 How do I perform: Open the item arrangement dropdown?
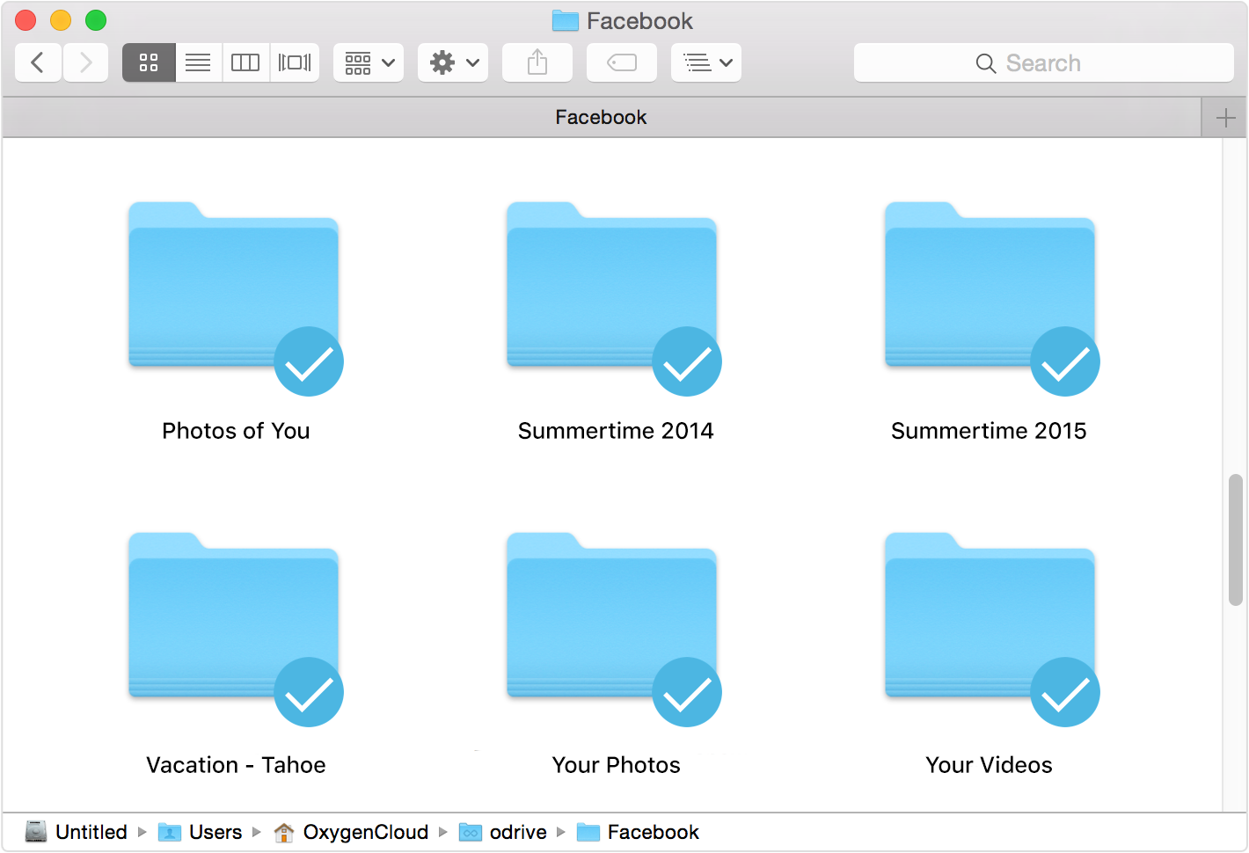pos(368,62)
